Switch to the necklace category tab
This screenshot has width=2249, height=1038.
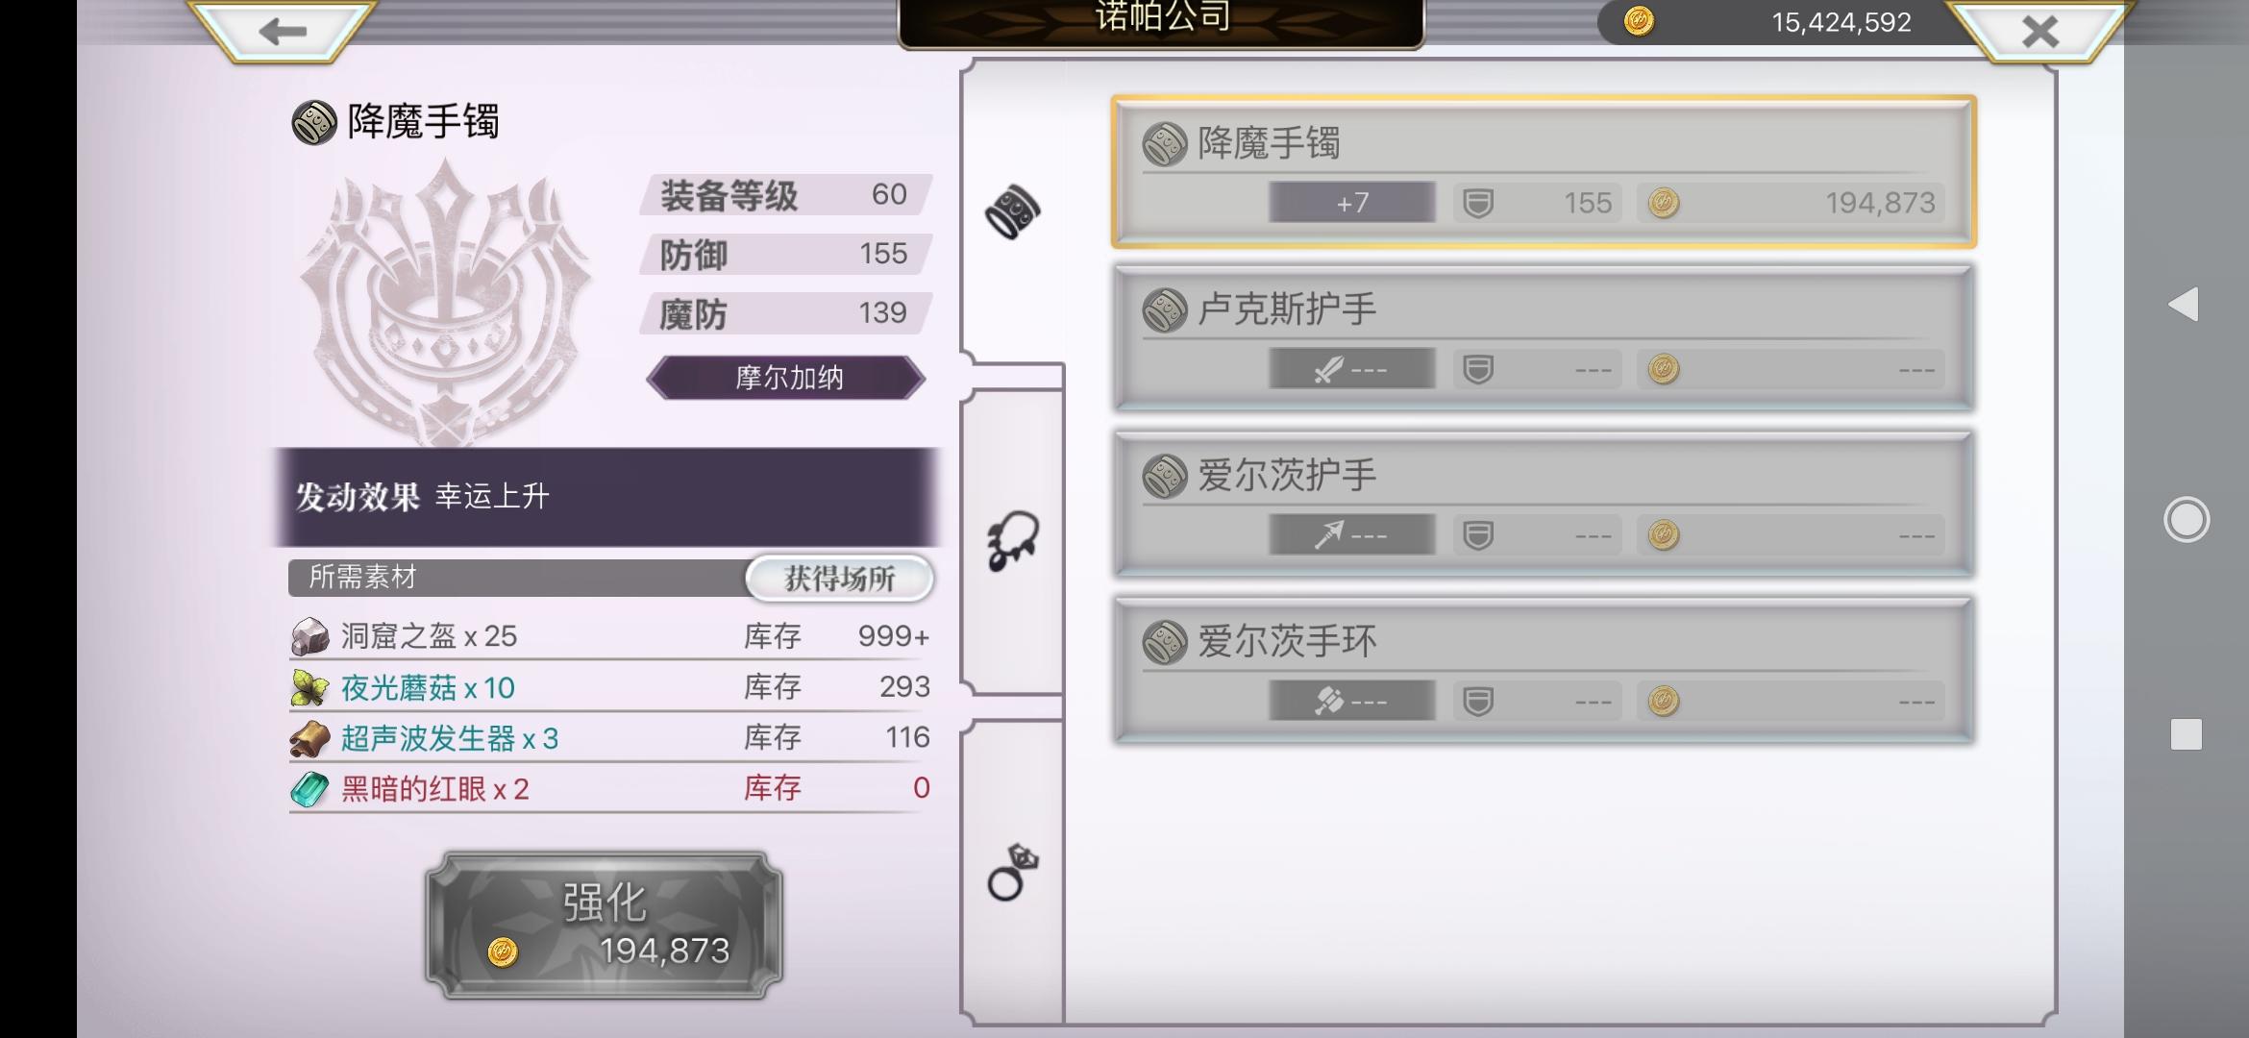pyautogui.click(x=1013, y=541)
